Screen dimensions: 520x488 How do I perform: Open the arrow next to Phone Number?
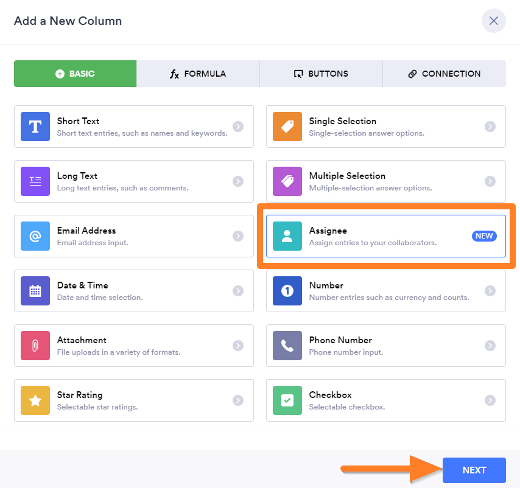tap(490, 346)
